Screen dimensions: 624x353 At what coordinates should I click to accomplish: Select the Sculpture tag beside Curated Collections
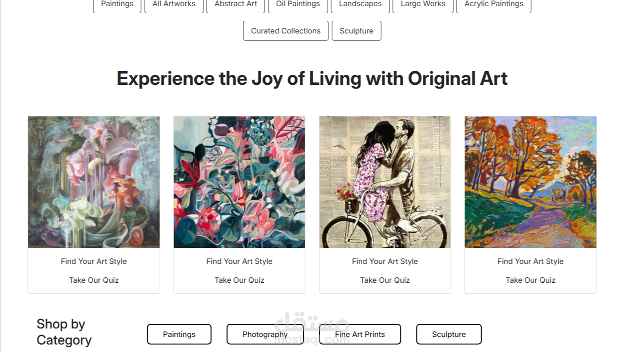356,31
